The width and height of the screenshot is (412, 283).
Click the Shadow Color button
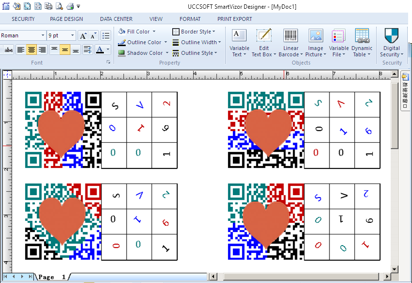coord(143,53)
